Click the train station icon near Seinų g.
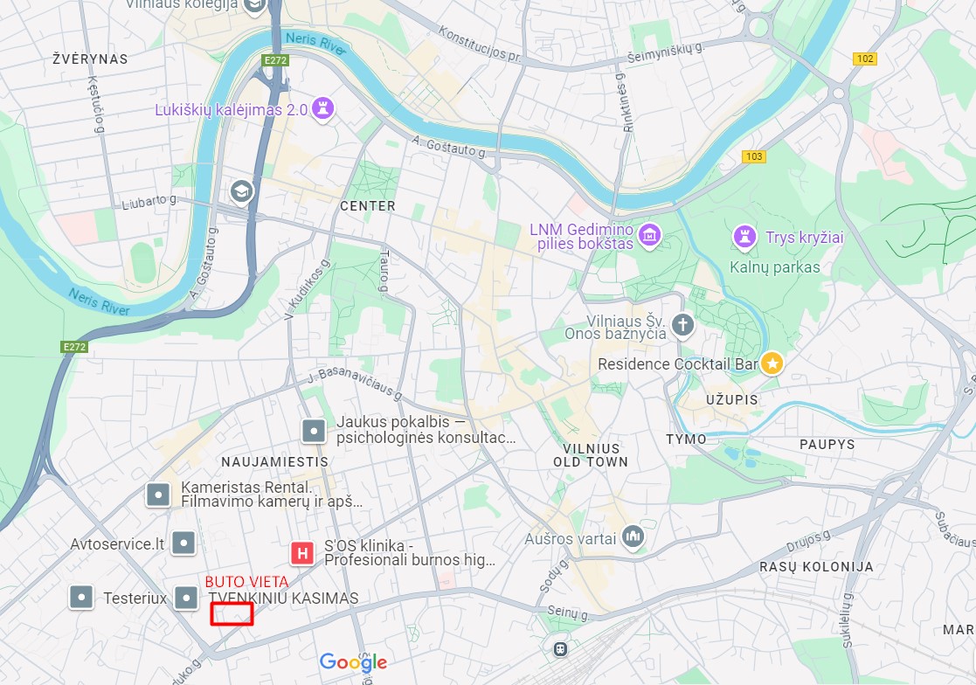 click(x=560, y=649)
